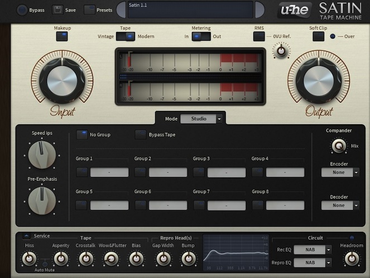
Task: Flip the Tape Vintage/Modern switch
Action: 126,37
